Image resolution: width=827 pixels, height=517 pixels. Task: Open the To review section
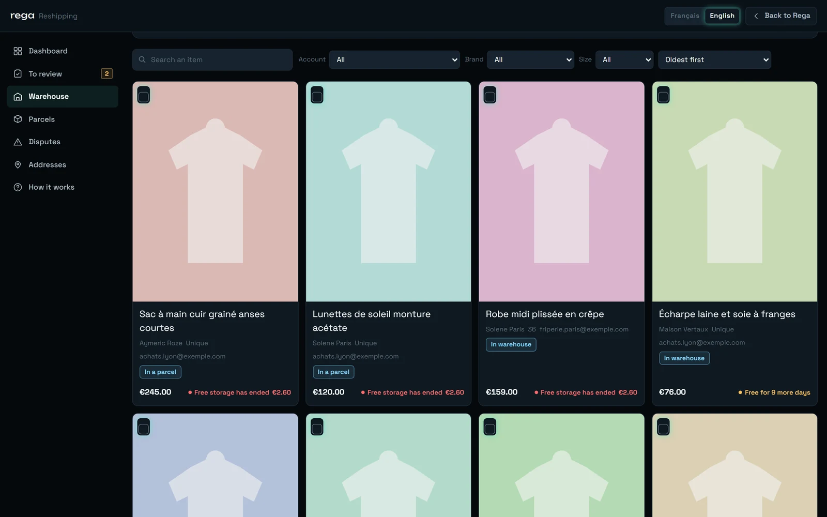point(63,74)
